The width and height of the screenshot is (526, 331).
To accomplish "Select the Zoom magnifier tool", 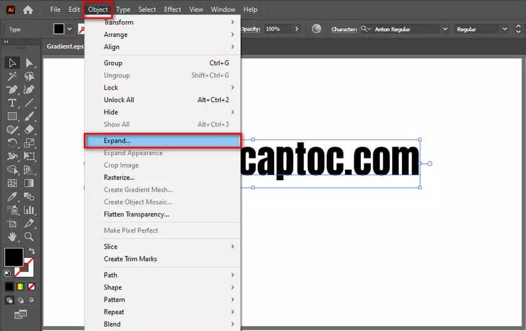I will pos(29,237).
